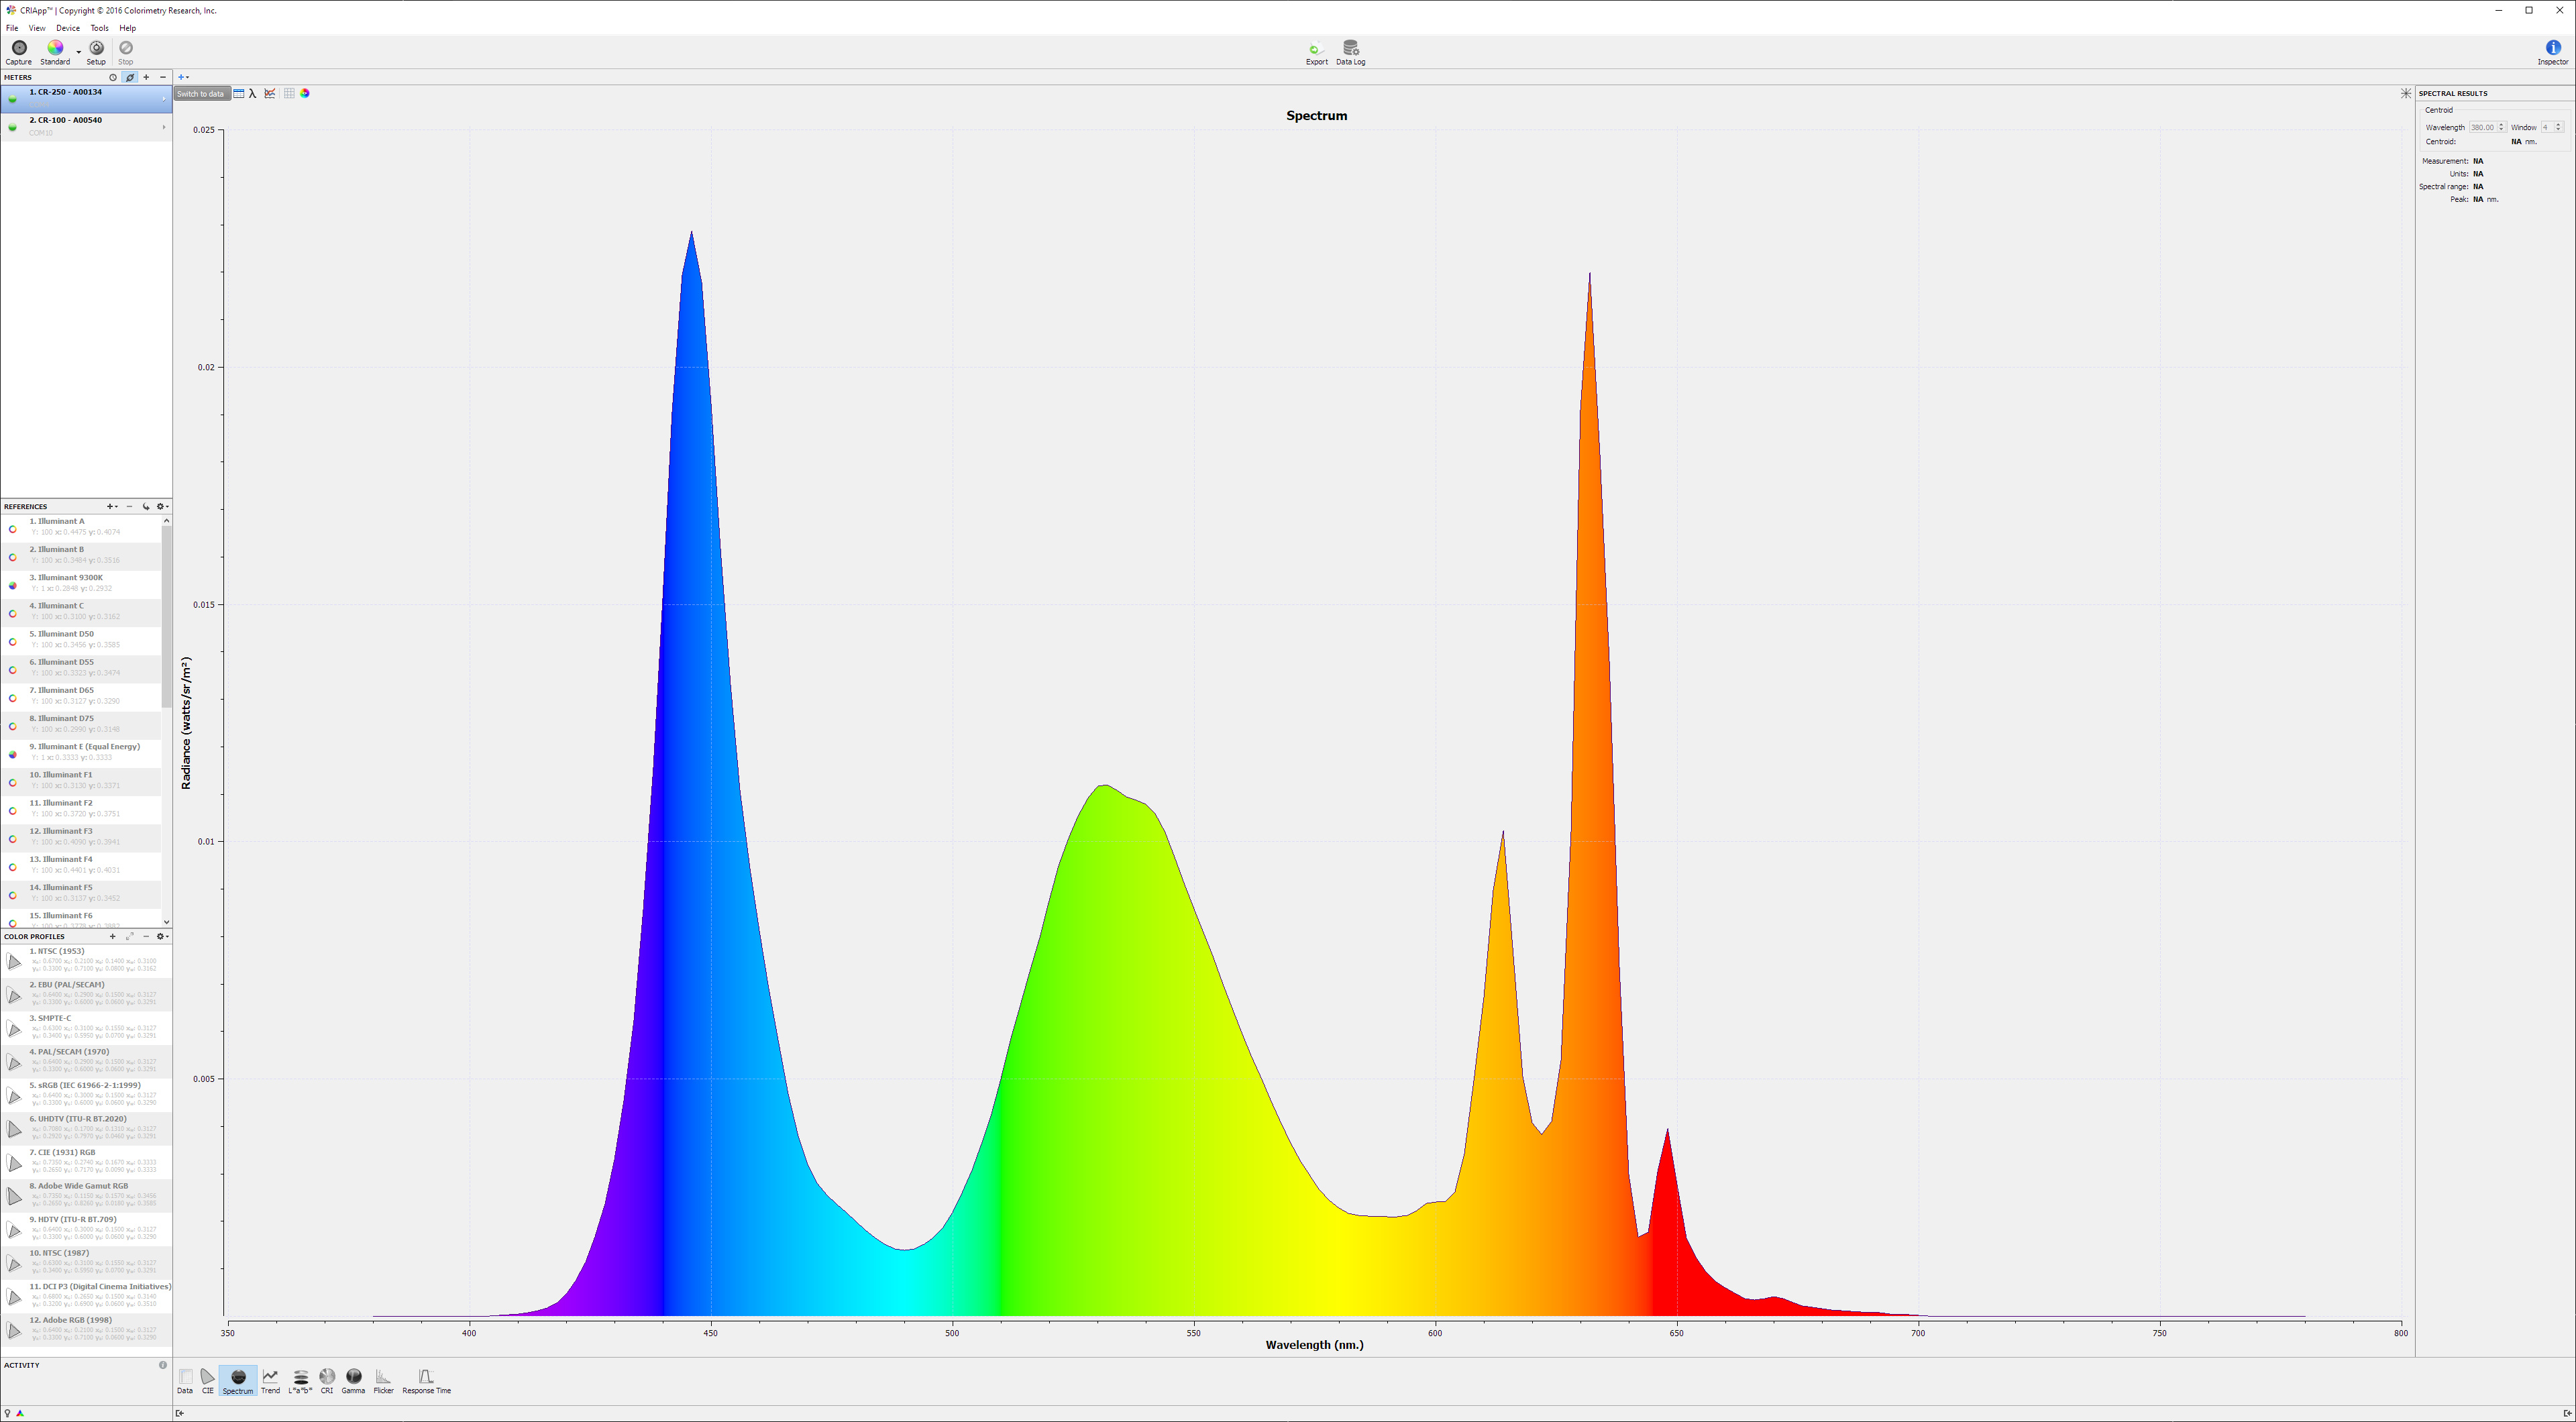Open the Standard dropdown arrow
The image size is (2576, 1422).
click(x=79, y=52)
